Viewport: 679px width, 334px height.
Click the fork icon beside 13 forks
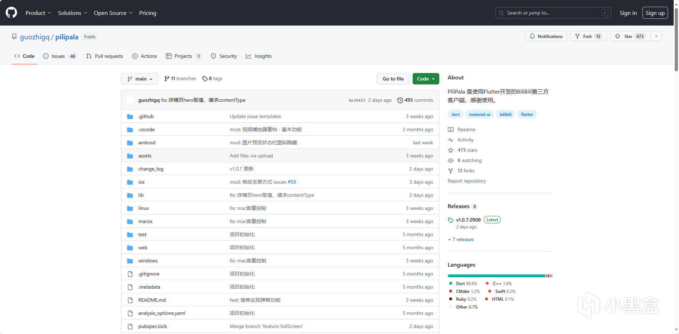(x=451, y=171)
